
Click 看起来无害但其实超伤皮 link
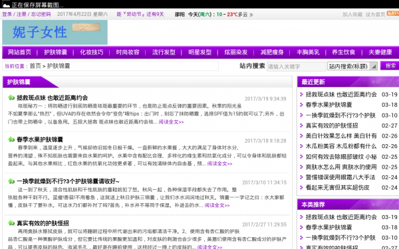point(337,188)
